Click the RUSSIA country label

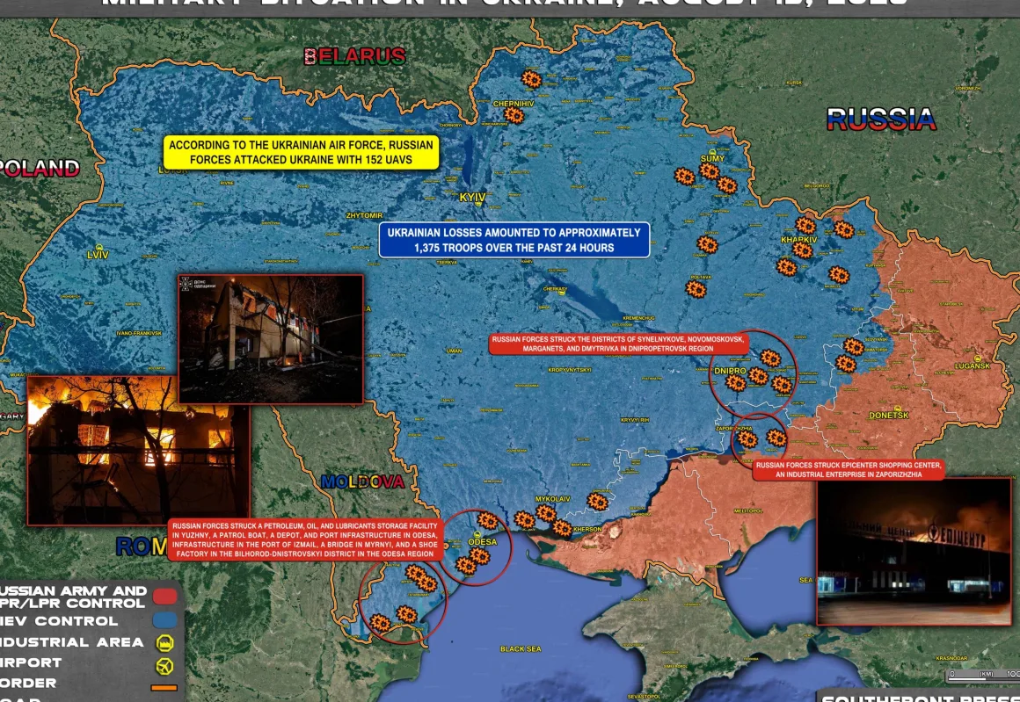click(x=881, y=119)
